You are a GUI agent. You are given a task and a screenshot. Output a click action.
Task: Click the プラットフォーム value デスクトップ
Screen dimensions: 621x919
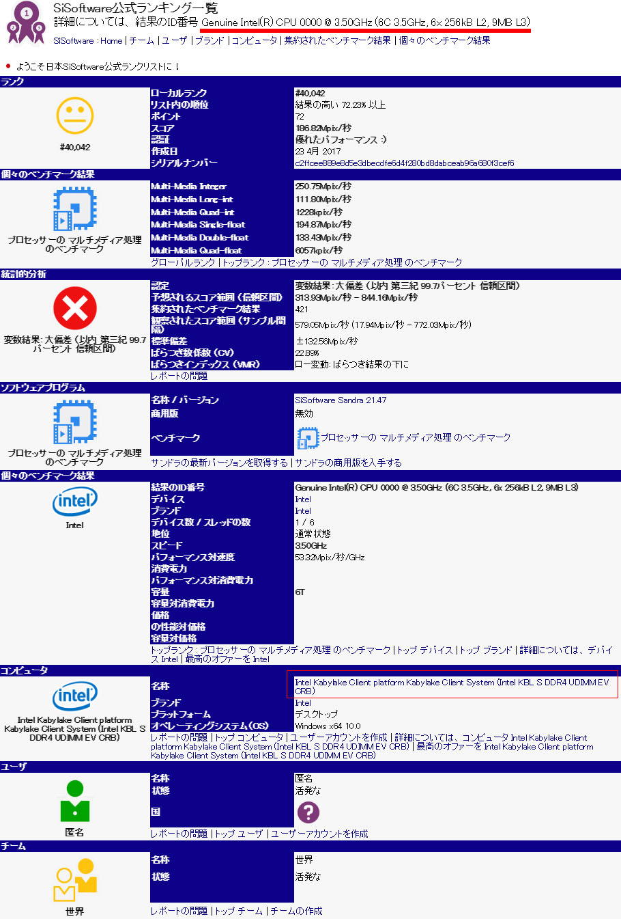pyautogui.click(x=316, y=715)
